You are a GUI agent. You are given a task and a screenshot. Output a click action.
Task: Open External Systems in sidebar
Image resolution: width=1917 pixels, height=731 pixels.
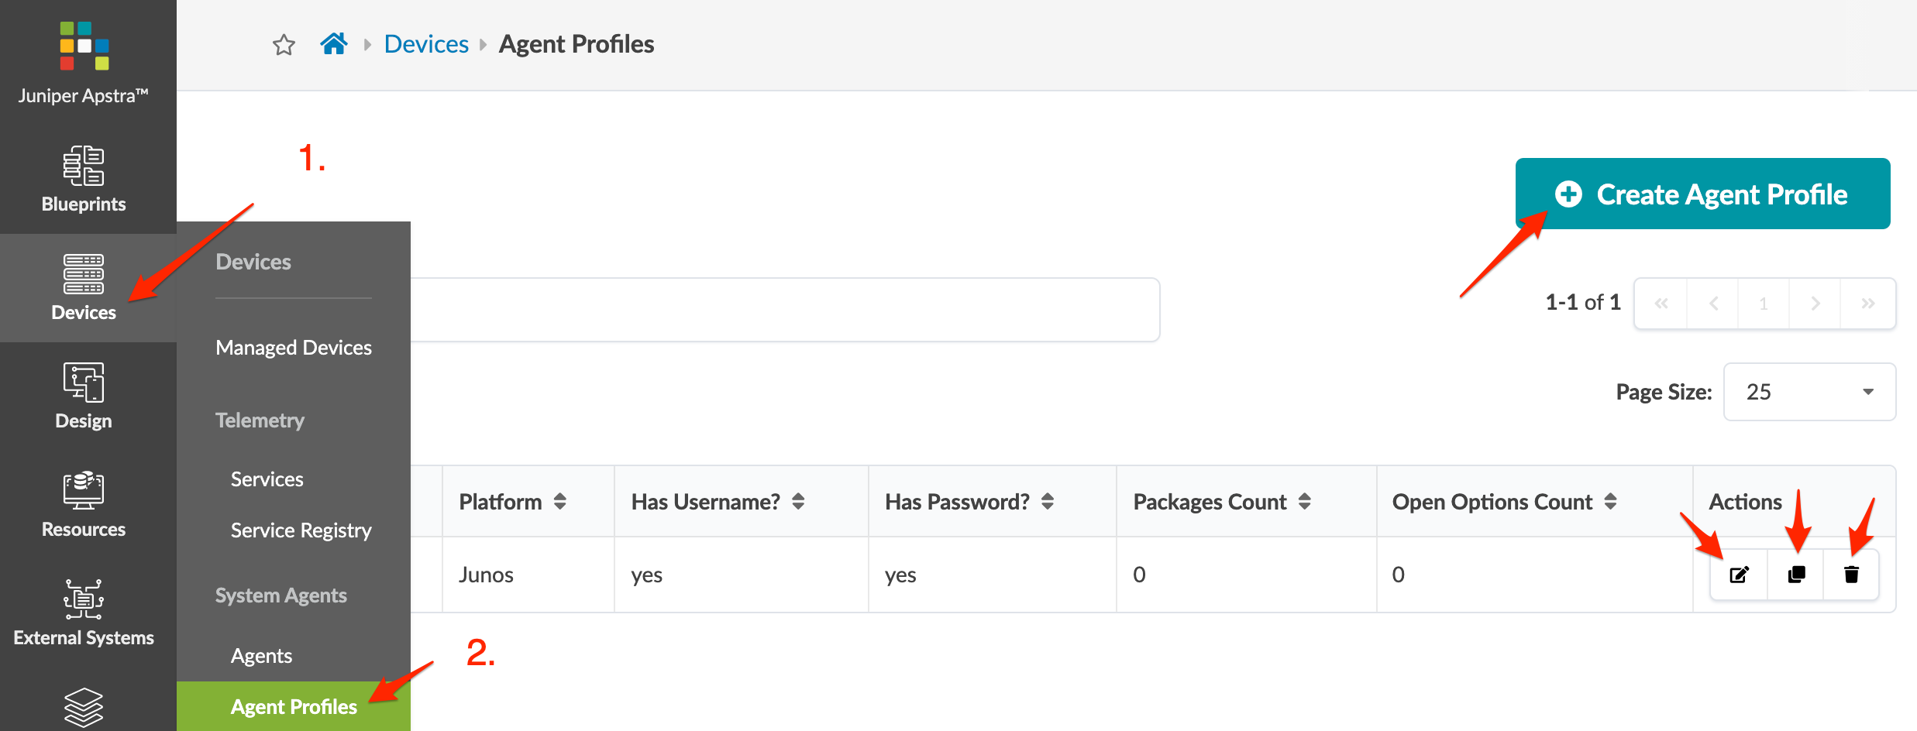tap(84, 613)
